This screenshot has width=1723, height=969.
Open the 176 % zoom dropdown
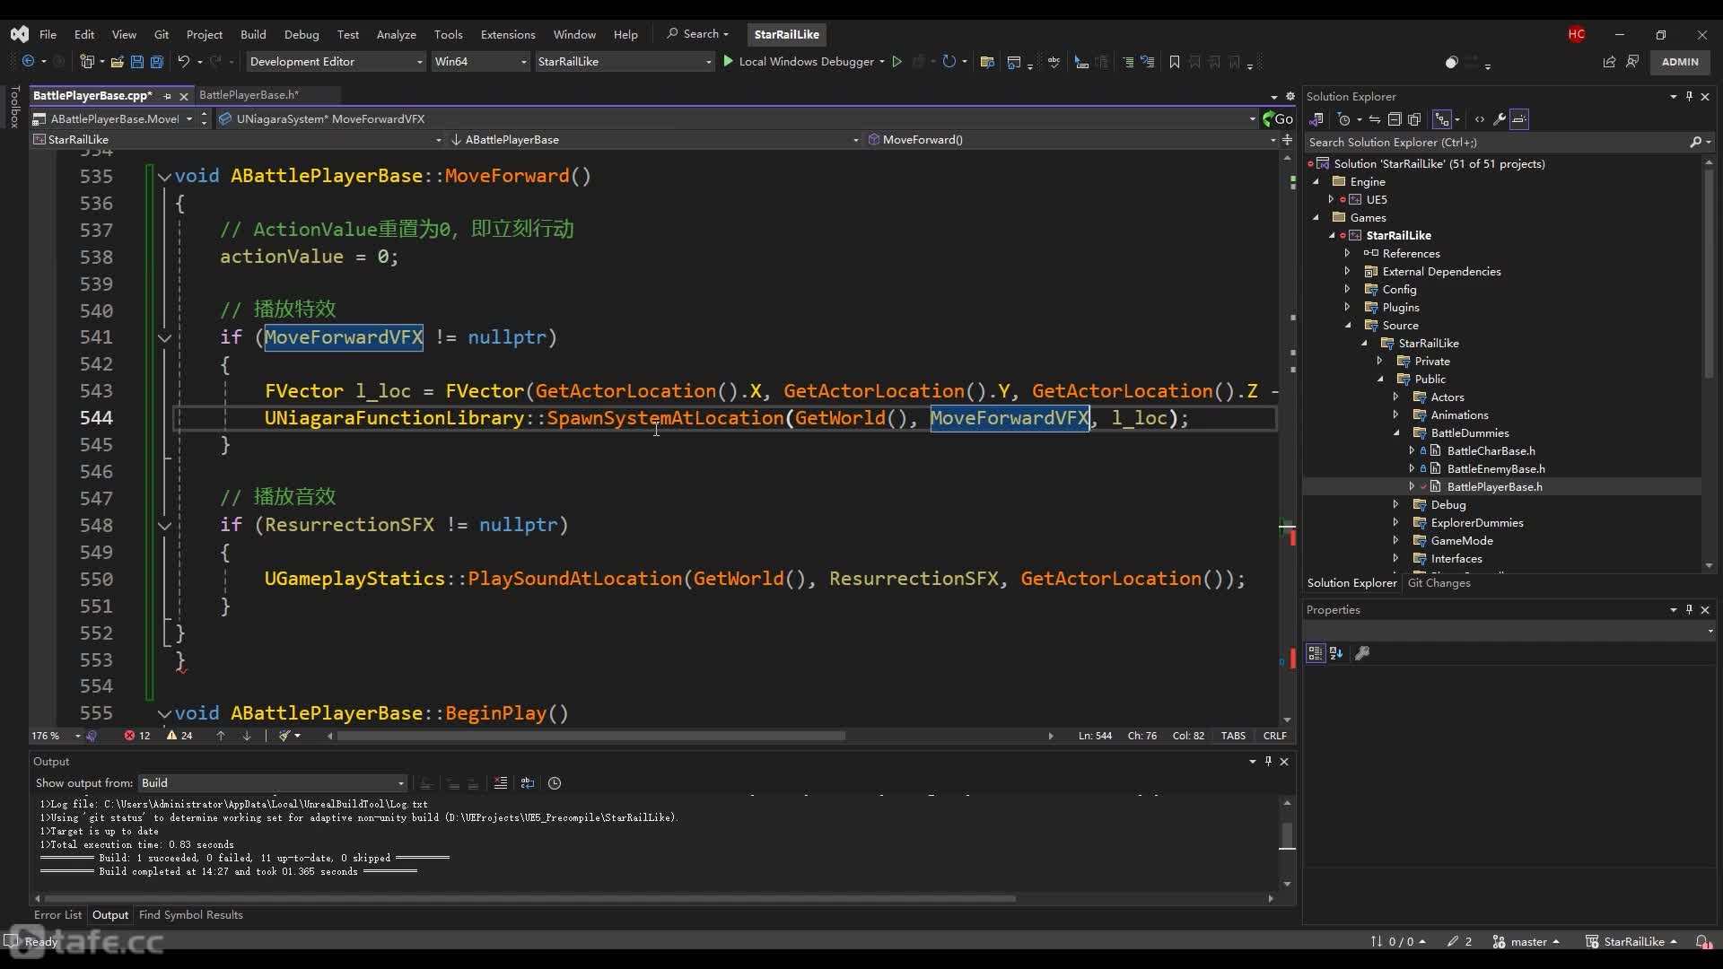[x=56, y=736]
